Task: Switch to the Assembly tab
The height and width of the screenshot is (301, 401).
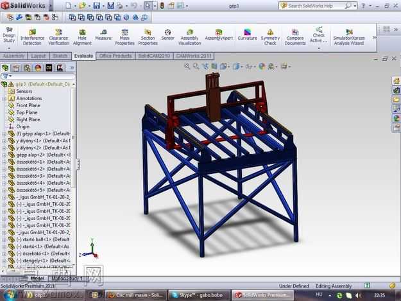Action: click(14, 56)
